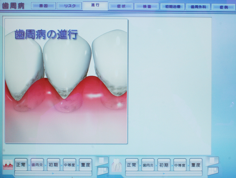This screenshot has width=236, height=178.
Task: Select 重度 stage in the tooth cross-section row
Action: (x=196, y=165)
